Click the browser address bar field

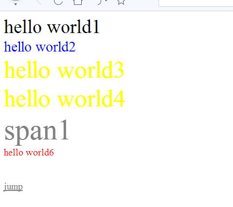(196, 3)
